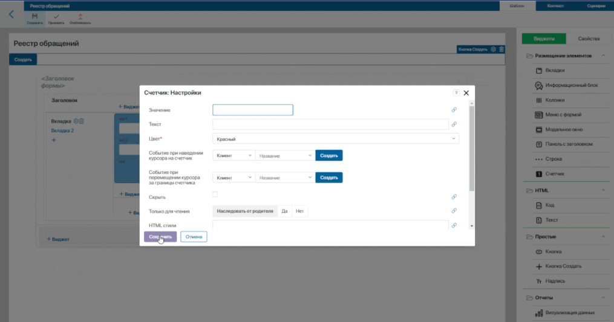Screen dimensions: 614x322
Task: Select the Код HTML widget icon
Action: (x=539, y=205)
